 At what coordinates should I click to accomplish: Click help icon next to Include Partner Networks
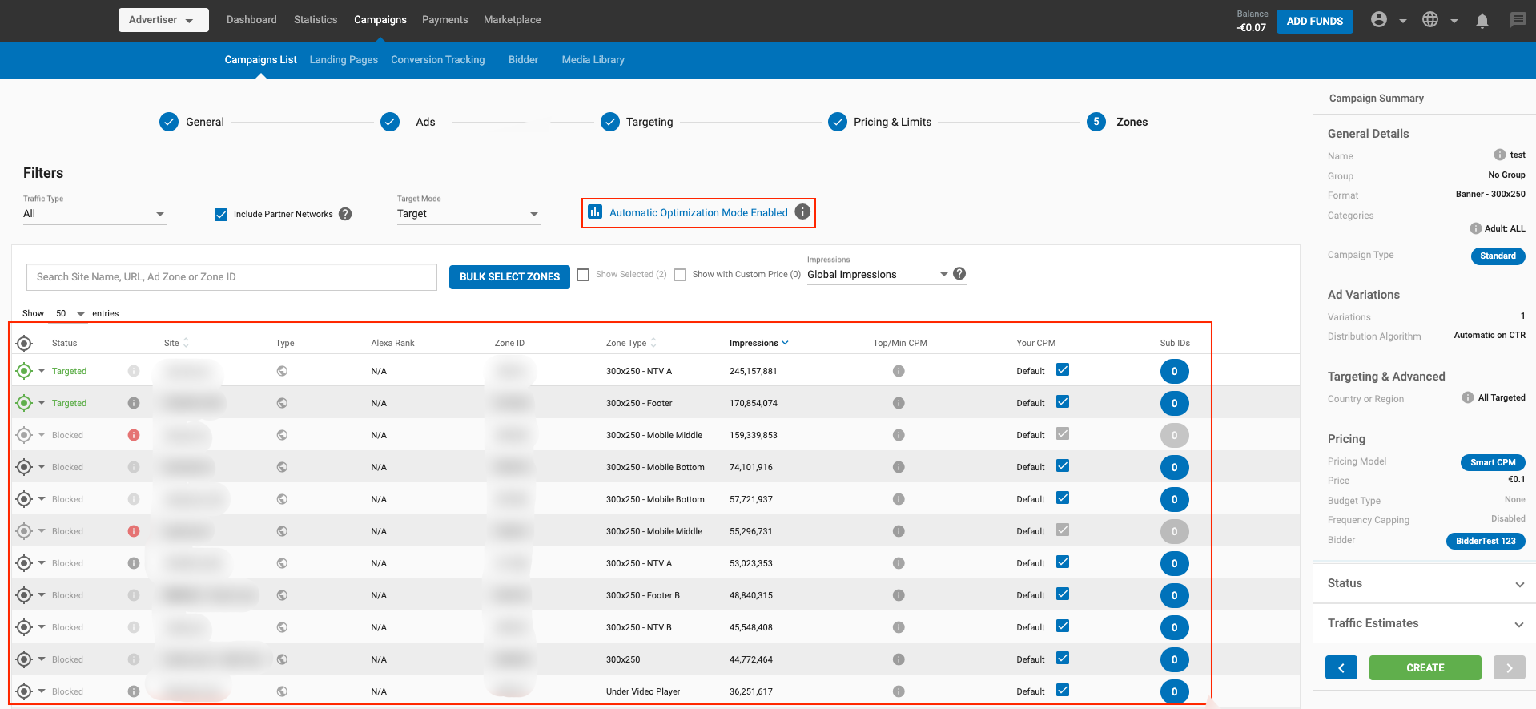(345, 214)
